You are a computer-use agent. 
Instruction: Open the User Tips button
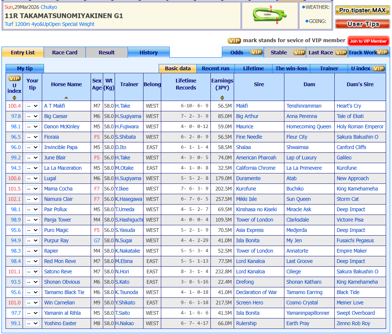tap(362, 24)
